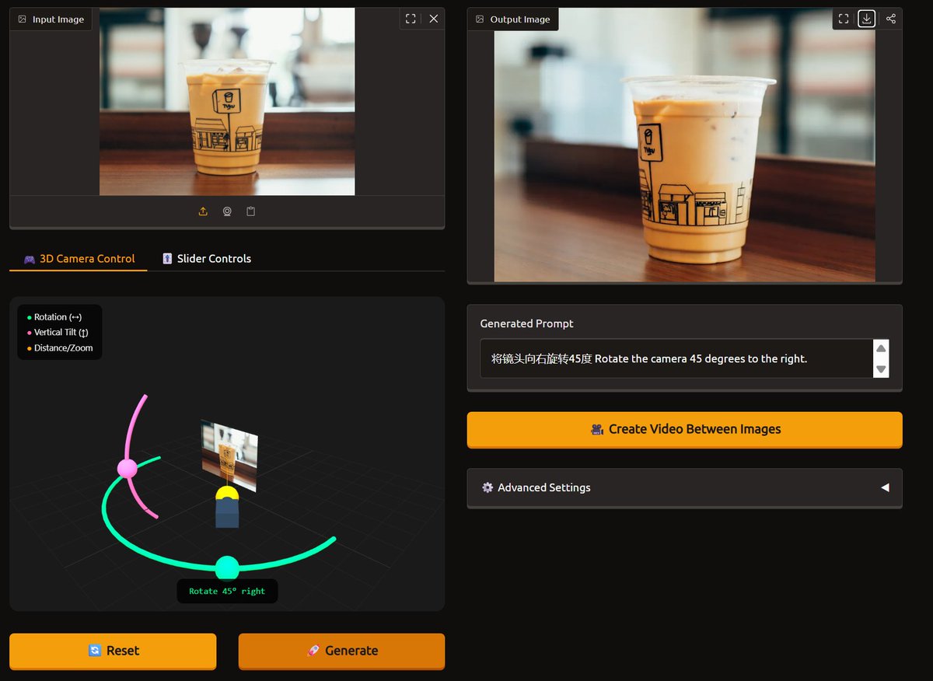
Task: Click the Input Image label icon
Action: [22, 19]
